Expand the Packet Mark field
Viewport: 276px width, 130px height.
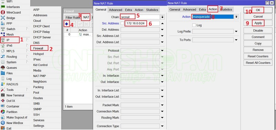click(x=162, y=105)
